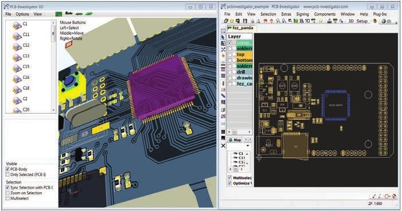Open the View menu in PCB-Investigator 3D window
Viewport: 402px width, 211px height.
click(38, 14)
